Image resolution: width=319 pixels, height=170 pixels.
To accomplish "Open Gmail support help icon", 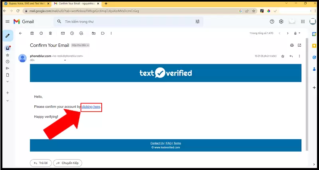I will coord(272,22).
